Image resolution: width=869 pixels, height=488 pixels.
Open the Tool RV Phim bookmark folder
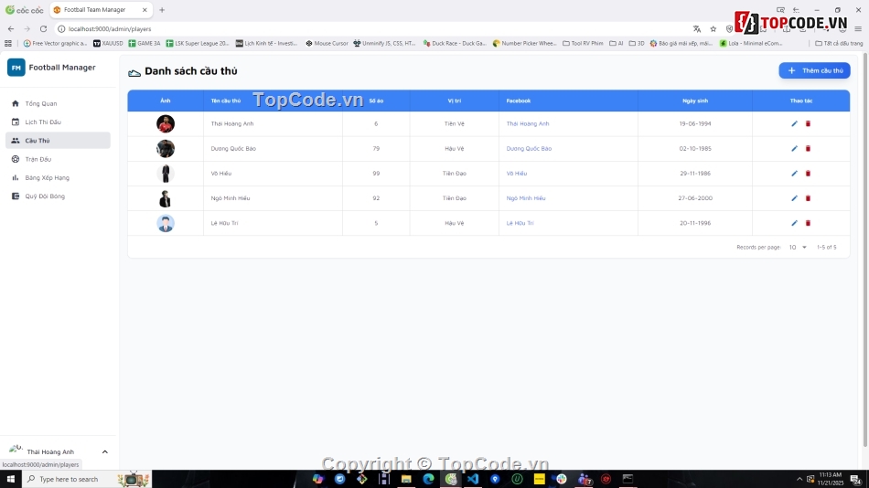tap(583, 43)
